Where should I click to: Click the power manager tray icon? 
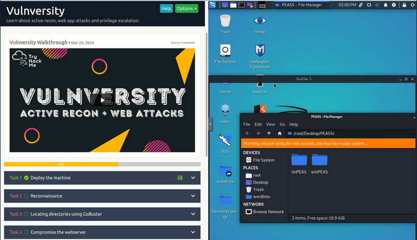(x=394, y=5)
